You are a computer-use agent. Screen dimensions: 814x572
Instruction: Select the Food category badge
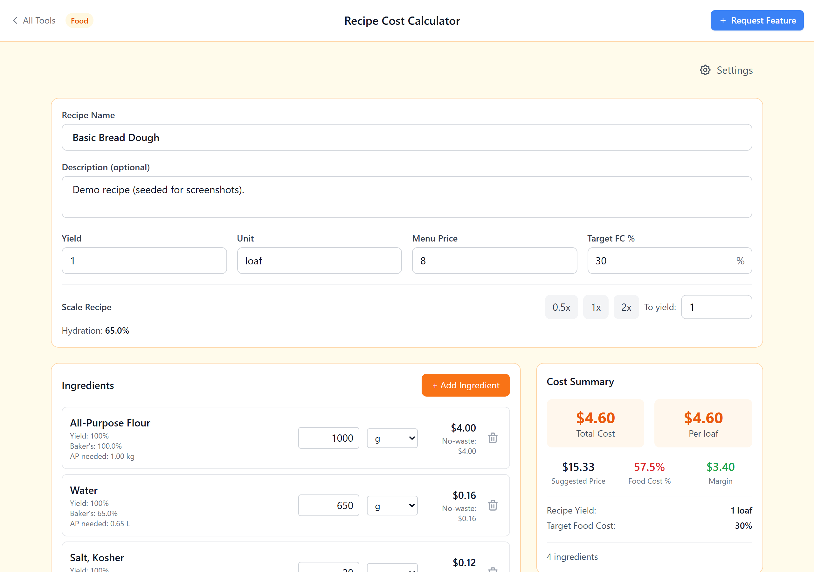(79, 21)
